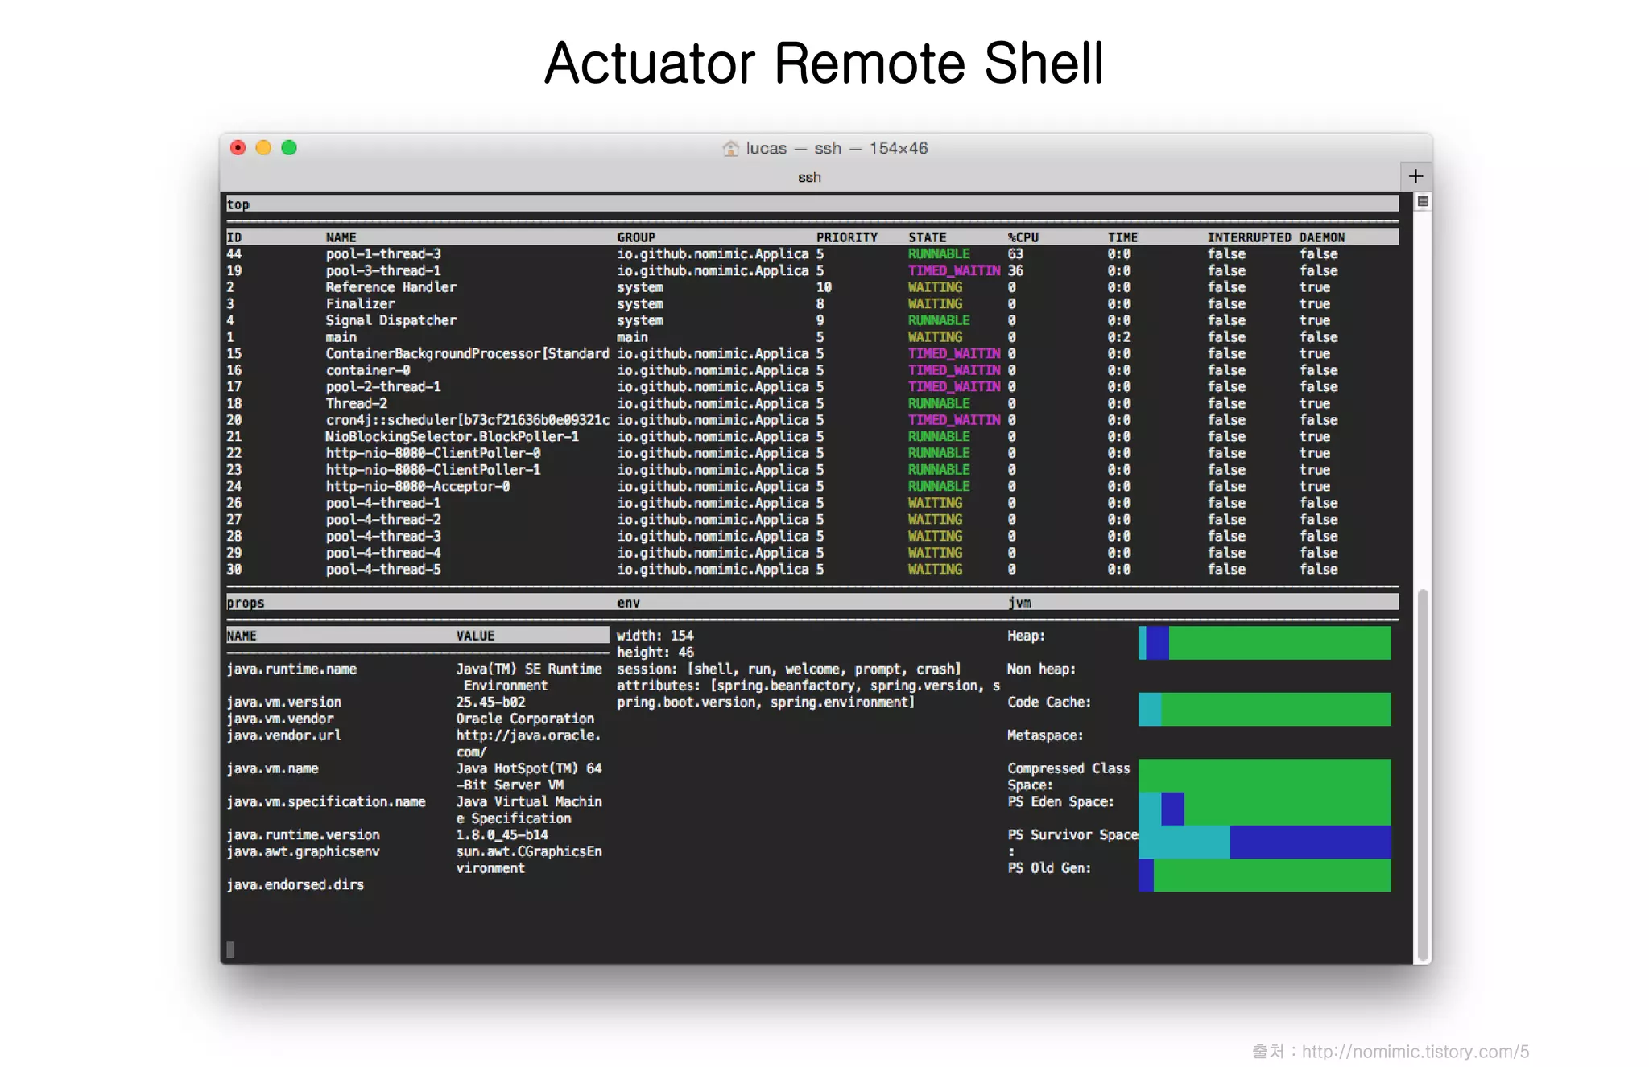The image size is (1649, 1067).
Task: Click thread 'http-nio-8080-Acceptor-0'
Action: 418,486
